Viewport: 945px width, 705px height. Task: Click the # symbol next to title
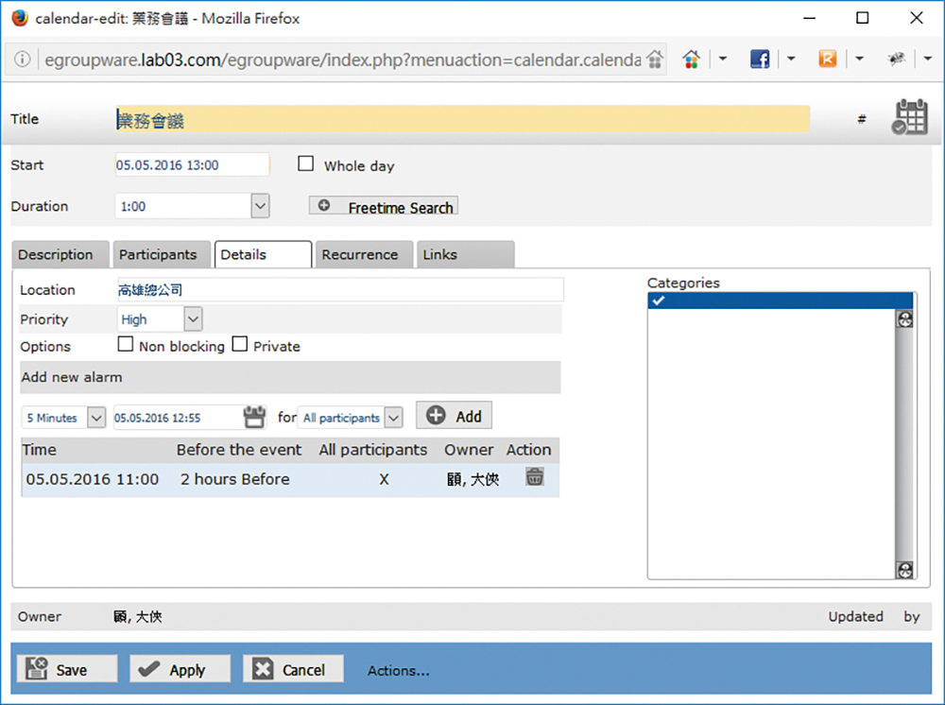[862, 119]
